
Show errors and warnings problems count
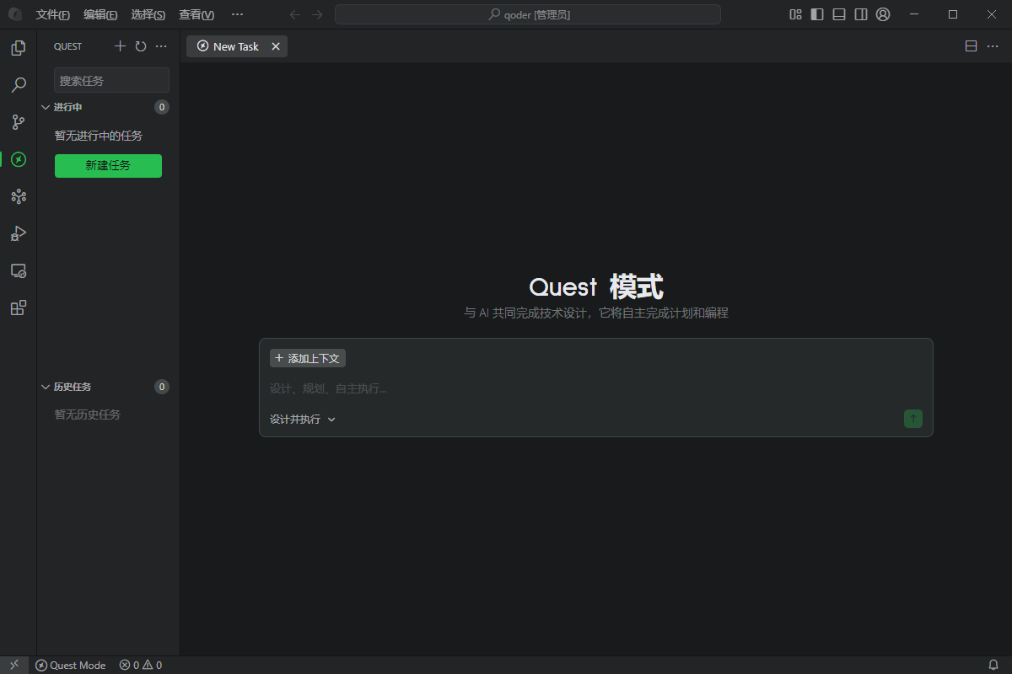[x=141, y=665]
